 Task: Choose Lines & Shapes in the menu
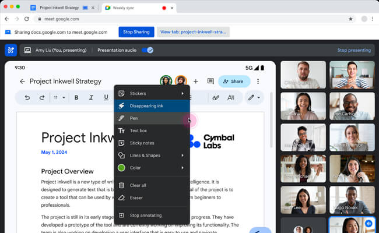click(152, 156)
